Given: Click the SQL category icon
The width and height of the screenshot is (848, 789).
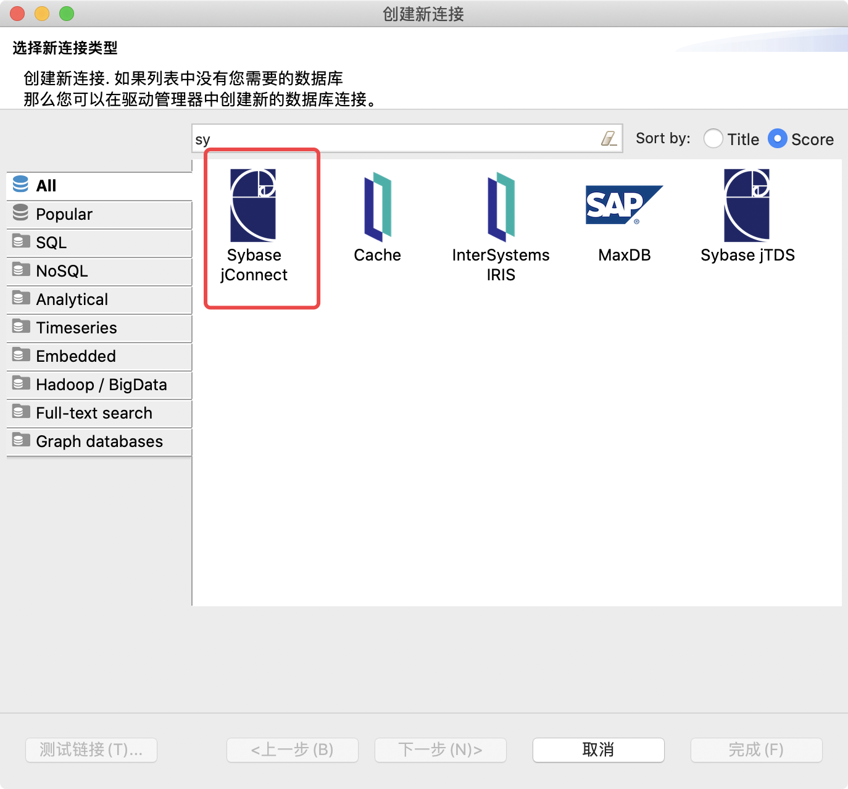Looking at the screenshot, I should pos(20,241).
